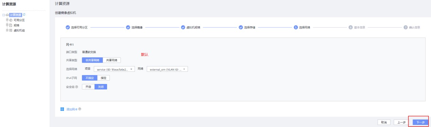This screenshot has height=127, width=431.
Task: Click the 添加网卡 link
Action: pyautogui.click(x=71, y=109)
